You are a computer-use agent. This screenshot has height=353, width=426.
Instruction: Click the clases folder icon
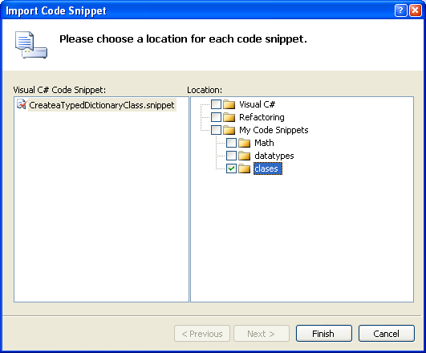(244, 168)
